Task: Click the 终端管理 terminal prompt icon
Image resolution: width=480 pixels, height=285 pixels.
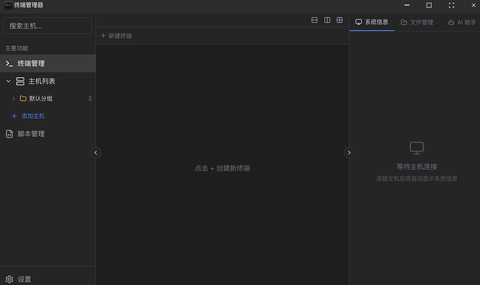Action: (x=9, y=63)
